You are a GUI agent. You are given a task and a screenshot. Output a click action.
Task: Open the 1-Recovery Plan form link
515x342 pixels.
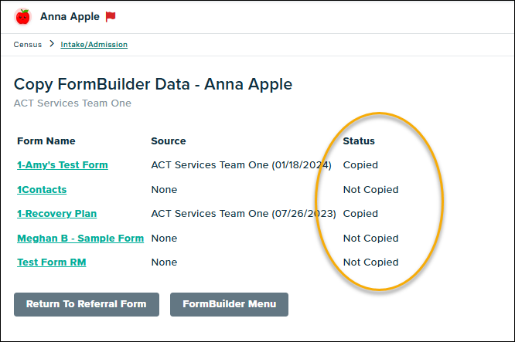click(57, 214)
